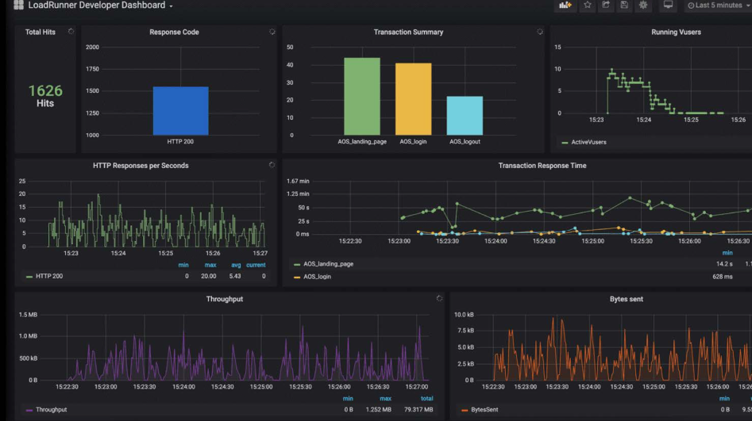The width and height of the screenshot is (752, 421).
Task: Click the ActiveVusers legend color line
Action: tap(565, 143)
